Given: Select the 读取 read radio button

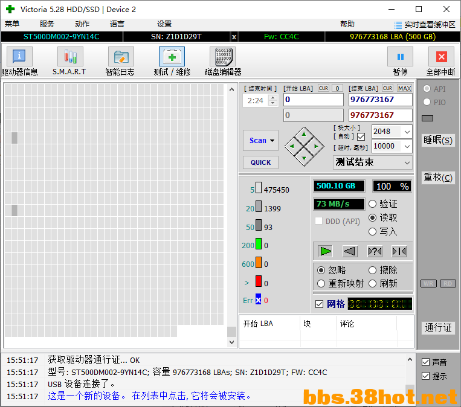Looking at the screenshot, I should pyautogui.click(x=373, y=217).
